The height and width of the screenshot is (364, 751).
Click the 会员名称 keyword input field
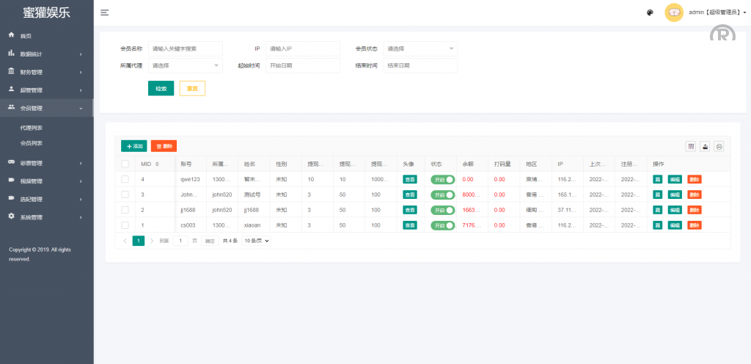pos(185,48)
